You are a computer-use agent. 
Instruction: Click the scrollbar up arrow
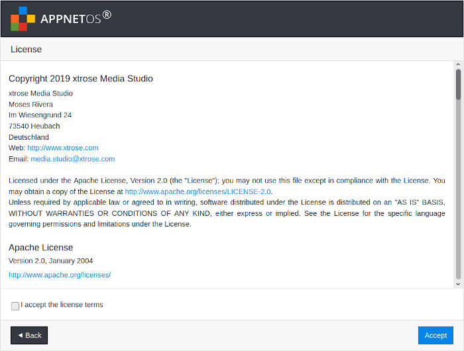click(x=458, y=64)
